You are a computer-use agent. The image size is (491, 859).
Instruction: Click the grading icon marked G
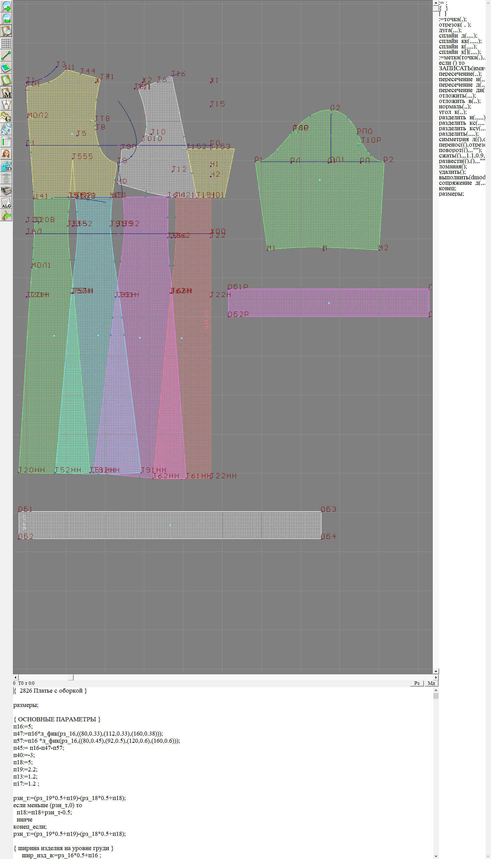click(x=6, y=117)
